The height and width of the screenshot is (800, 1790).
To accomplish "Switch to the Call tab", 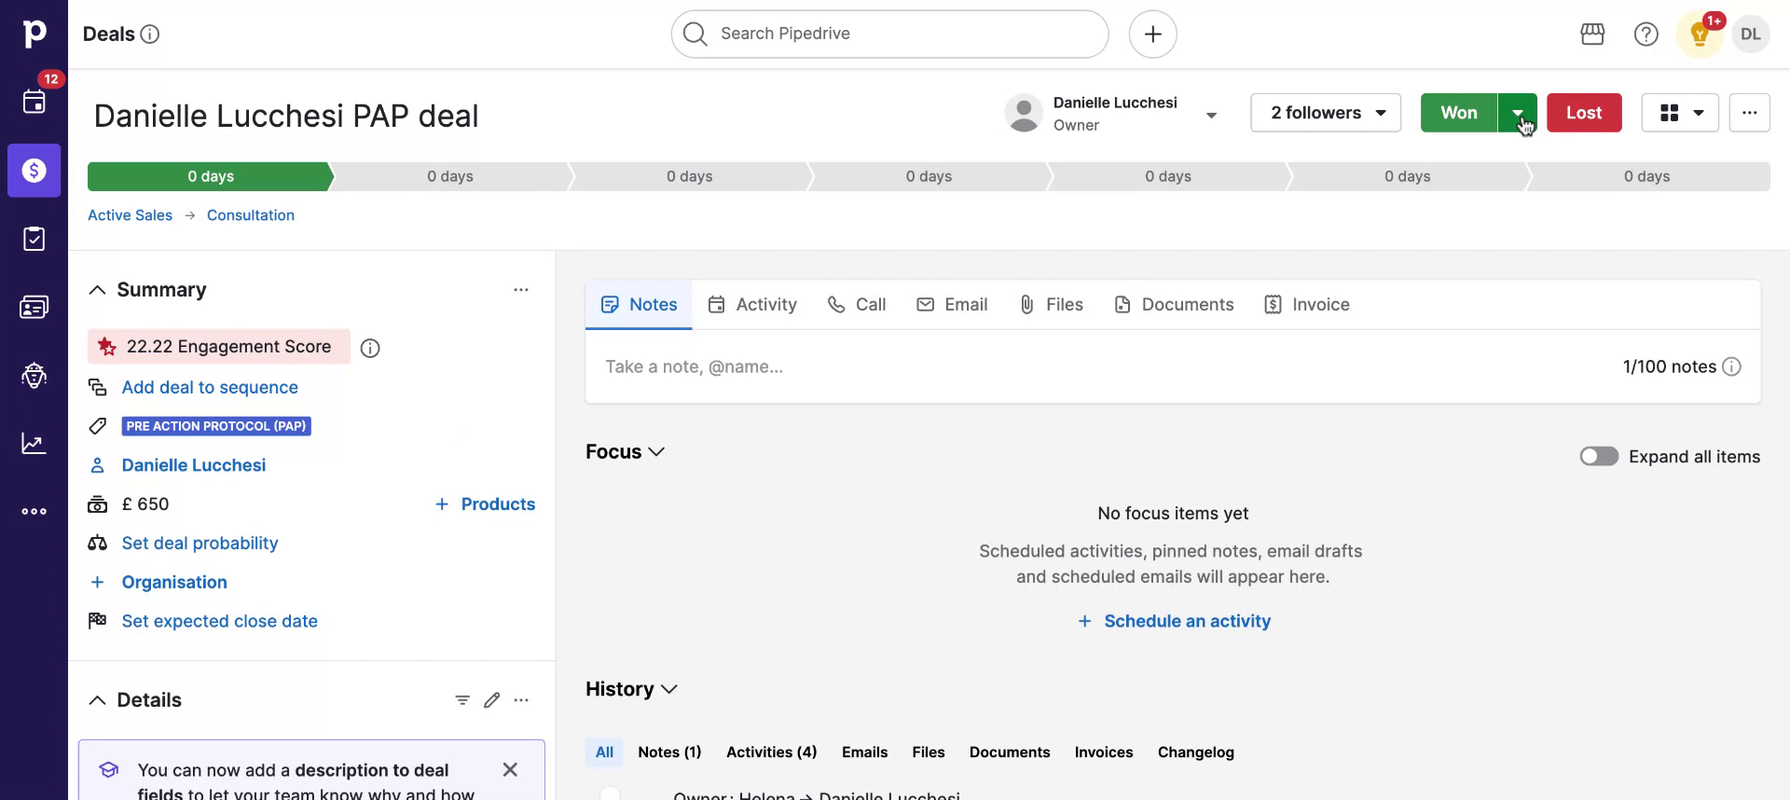I will (856, 304).
